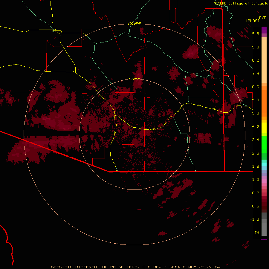Image resolution: width=269 pixels, height=269 pixels.
Task: Click the 0.5 DEG tilt angle text
Action: point(152,267)
